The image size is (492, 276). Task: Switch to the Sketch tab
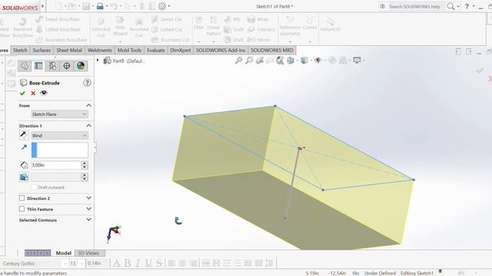20,50
